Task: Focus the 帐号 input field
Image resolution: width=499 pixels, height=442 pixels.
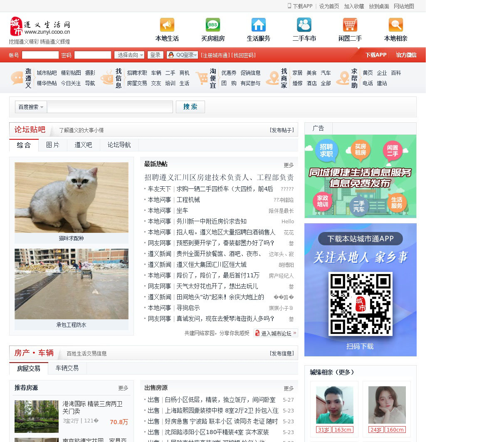Action: click(40, 55)
